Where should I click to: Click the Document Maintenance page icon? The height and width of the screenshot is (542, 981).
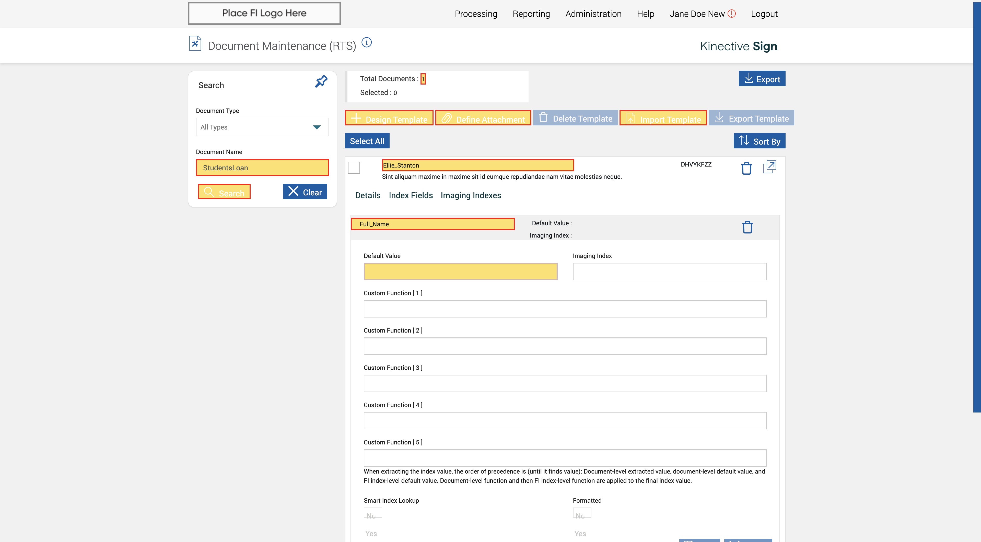195,43
